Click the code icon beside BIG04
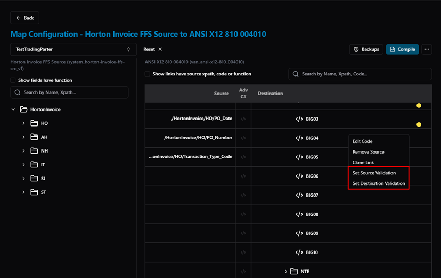 [x=299, y=138]
